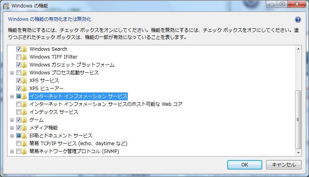
Task: Select the 簡易 TCP/IP サービス label
Action: tap(79, 144)
